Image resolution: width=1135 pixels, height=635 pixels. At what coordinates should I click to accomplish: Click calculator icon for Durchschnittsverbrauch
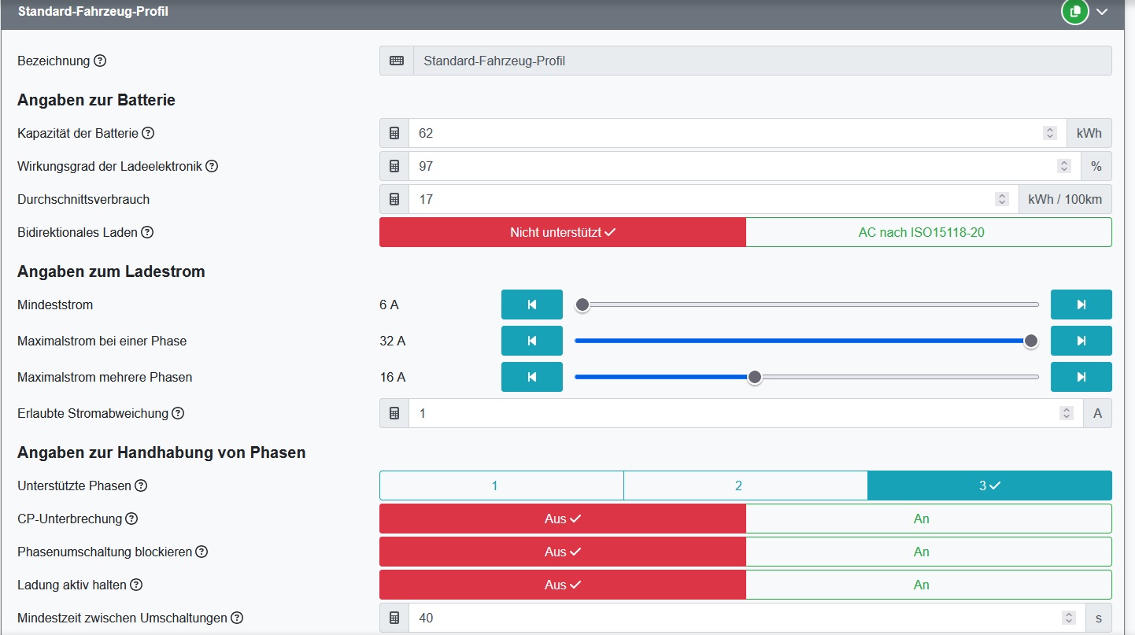tap(394, 199)
